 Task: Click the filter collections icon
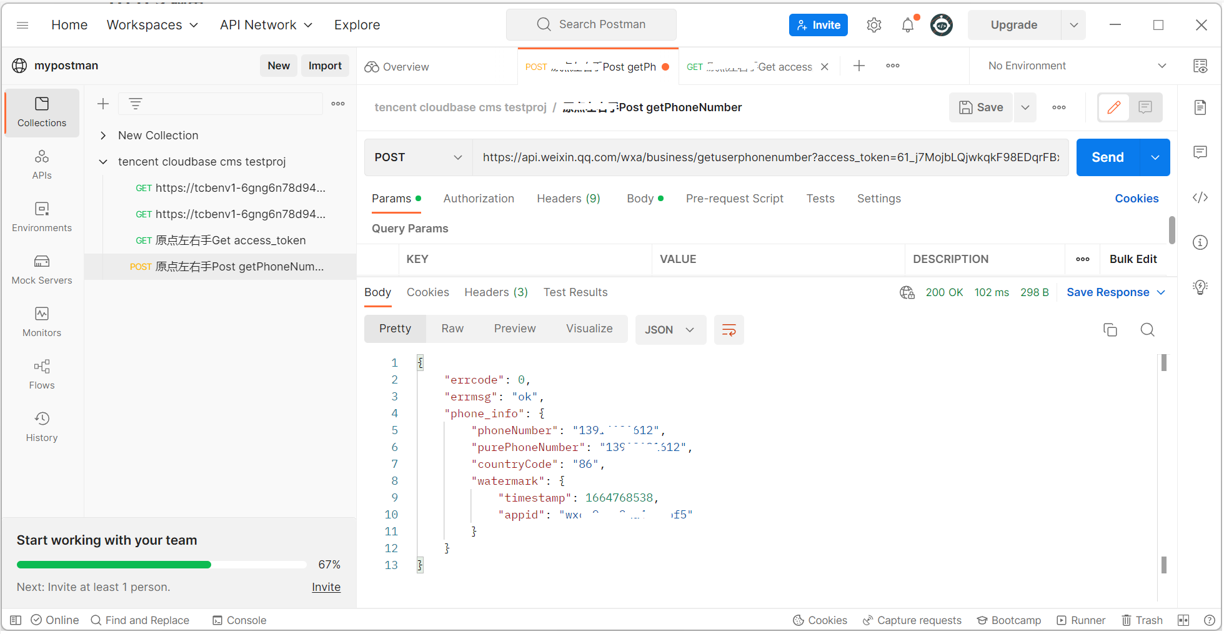[136, 104]
